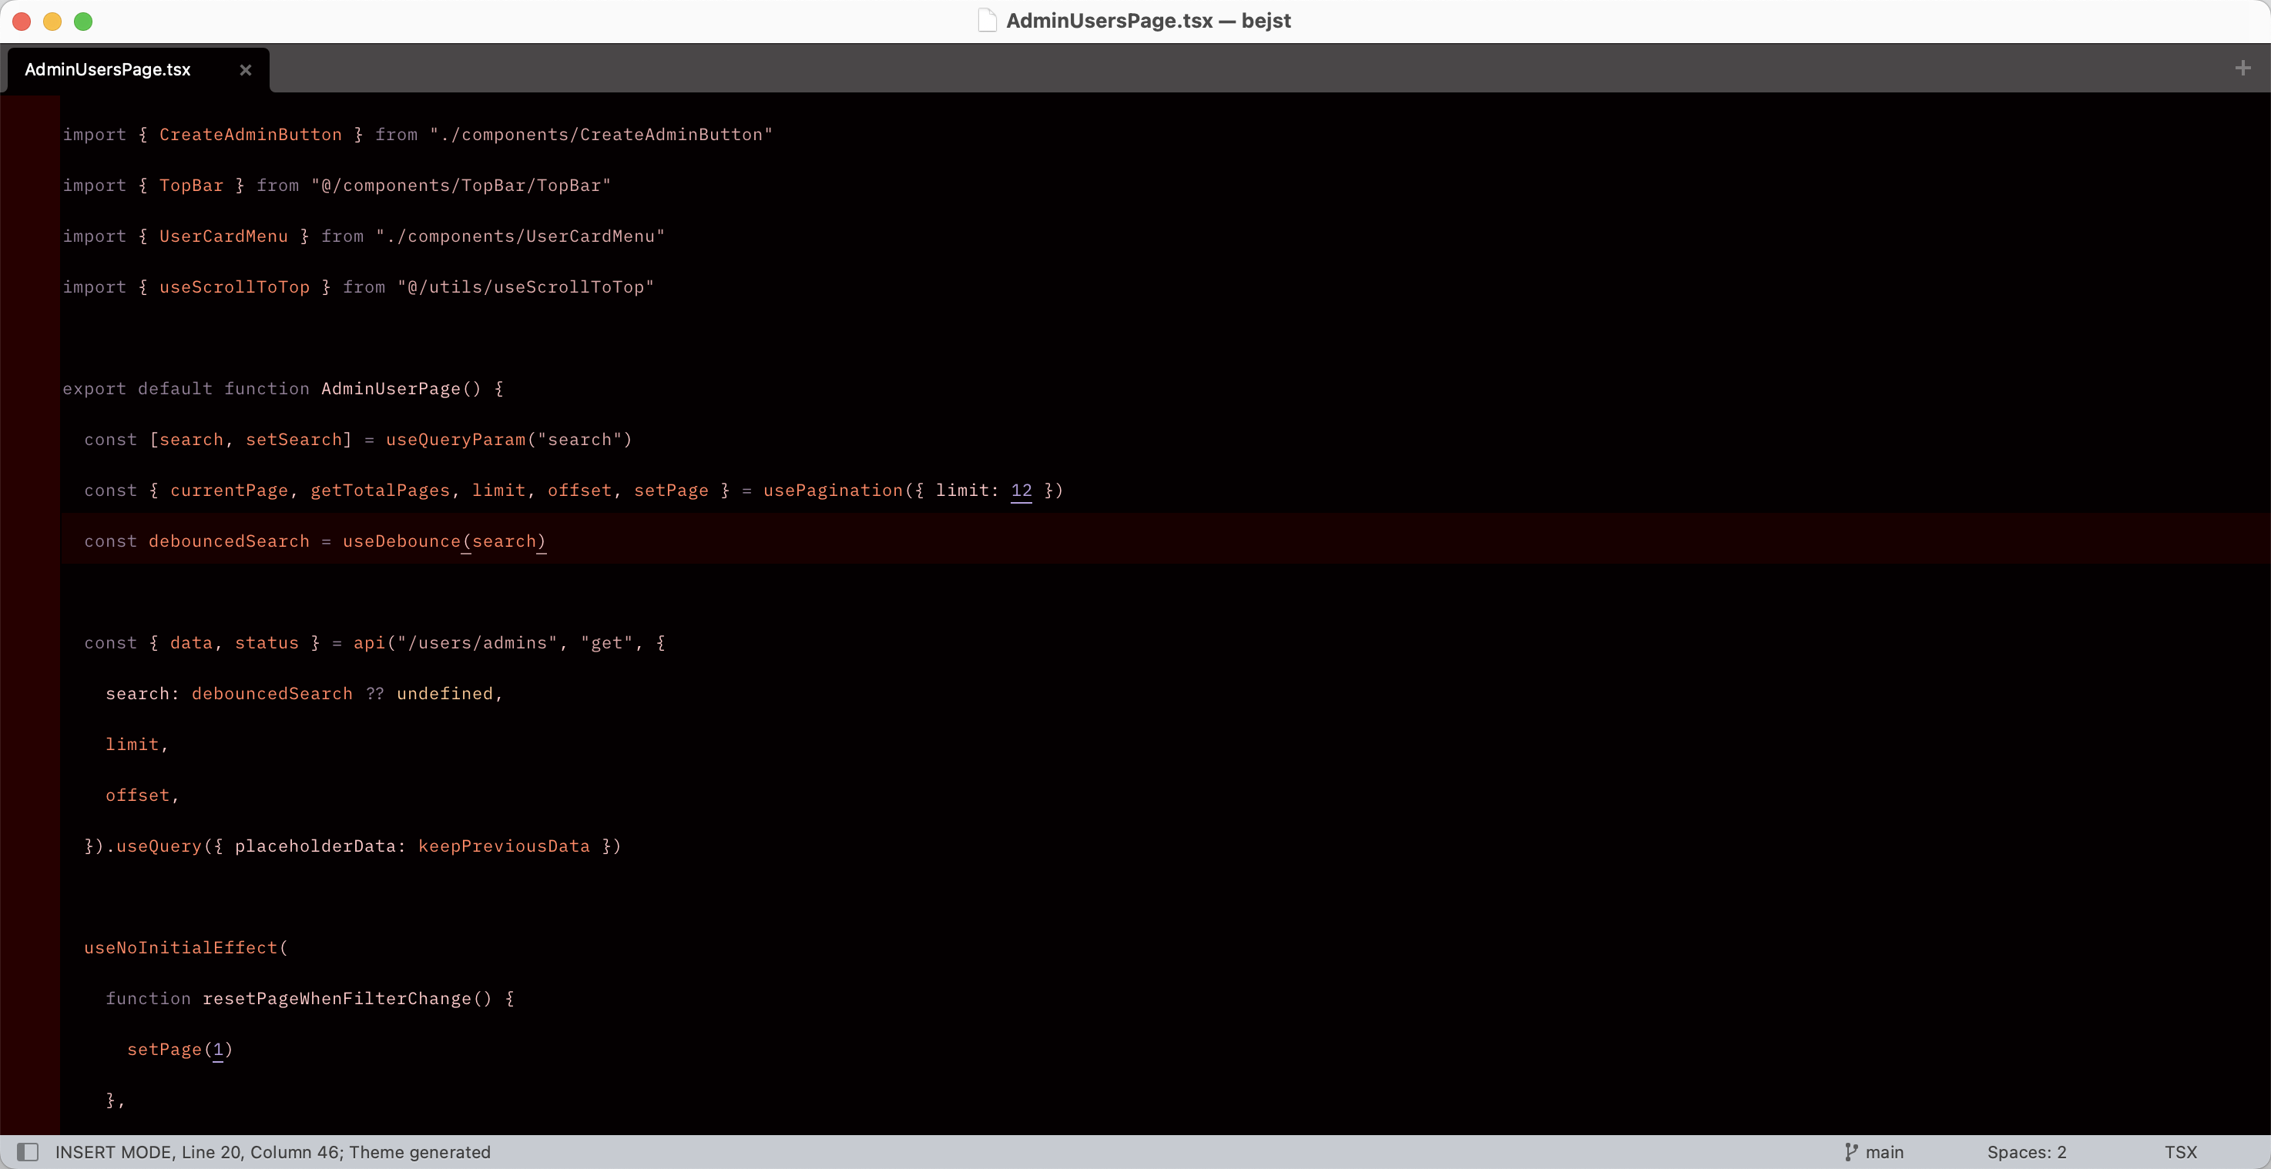Click the undefined keyword
The height and width of the screenshot is (1169, 2271).
(444, 694)
